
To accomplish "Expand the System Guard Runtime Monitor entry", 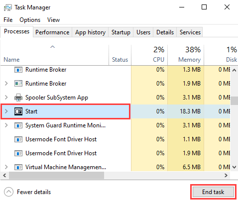I will pyautogui.click(x=6, y=125).
